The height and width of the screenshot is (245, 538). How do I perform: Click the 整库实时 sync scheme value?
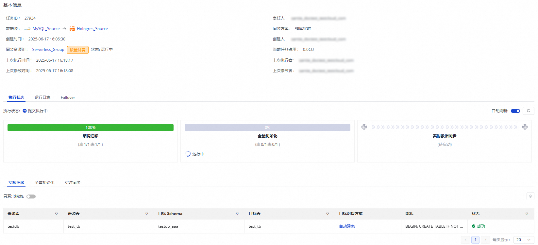point(303,29)
